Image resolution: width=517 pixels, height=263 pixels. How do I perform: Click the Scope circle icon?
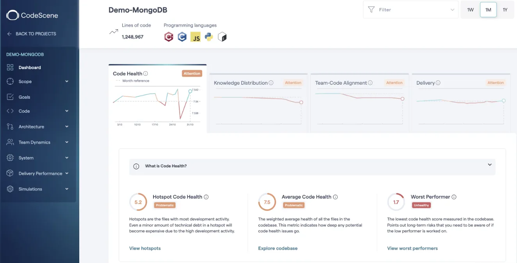pos(10,82)
